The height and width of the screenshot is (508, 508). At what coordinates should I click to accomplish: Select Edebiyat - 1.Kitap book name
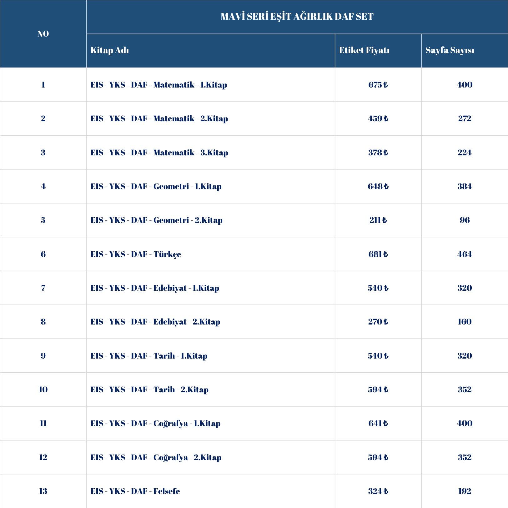155,288
